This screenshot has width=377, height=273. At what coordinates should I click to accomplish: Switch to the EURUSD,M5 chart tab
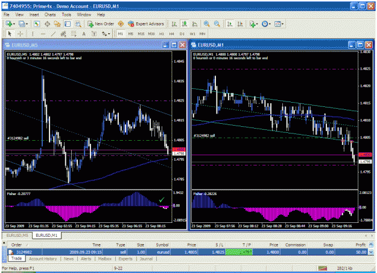click(x=17, y=235)
